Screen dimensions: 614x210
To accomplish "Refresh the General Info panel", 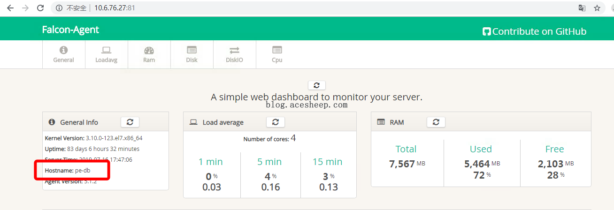I will coord(130,122).
